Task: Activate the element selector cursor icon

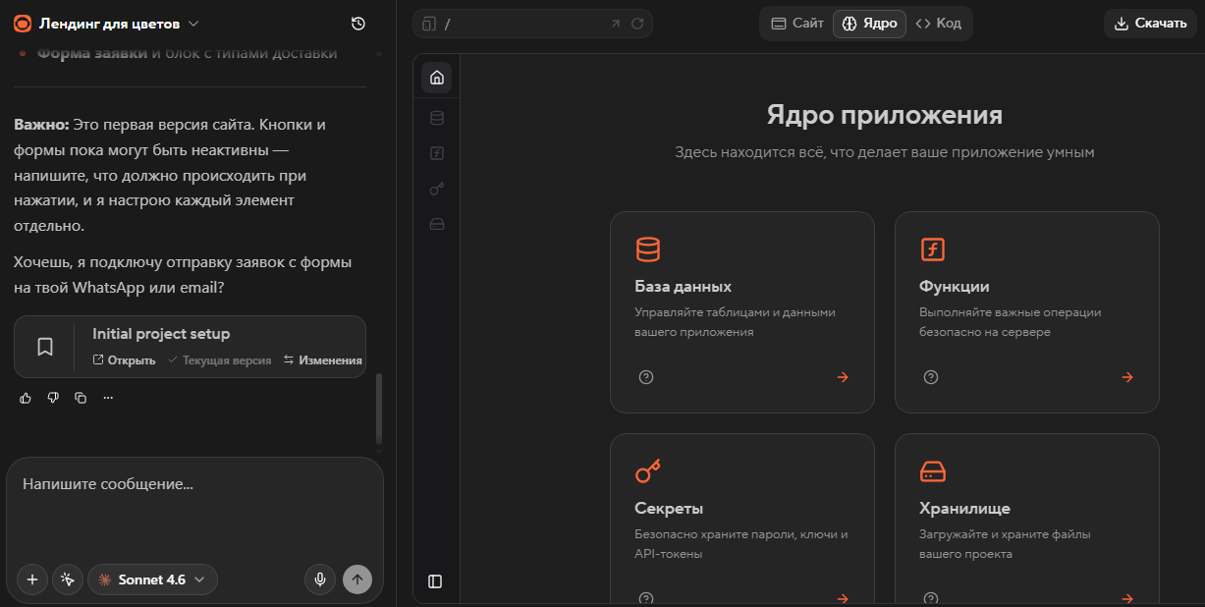Action: point(68,579)
